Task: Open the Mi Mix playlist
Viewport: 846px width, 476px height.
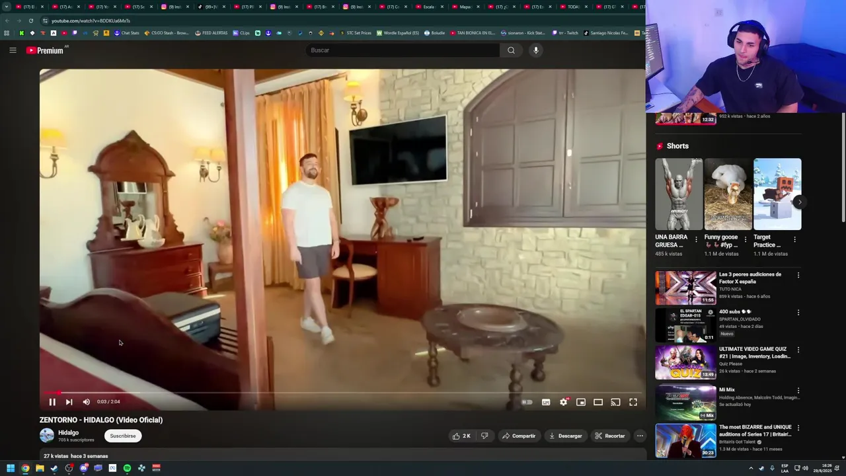Action: coord(685,403)
